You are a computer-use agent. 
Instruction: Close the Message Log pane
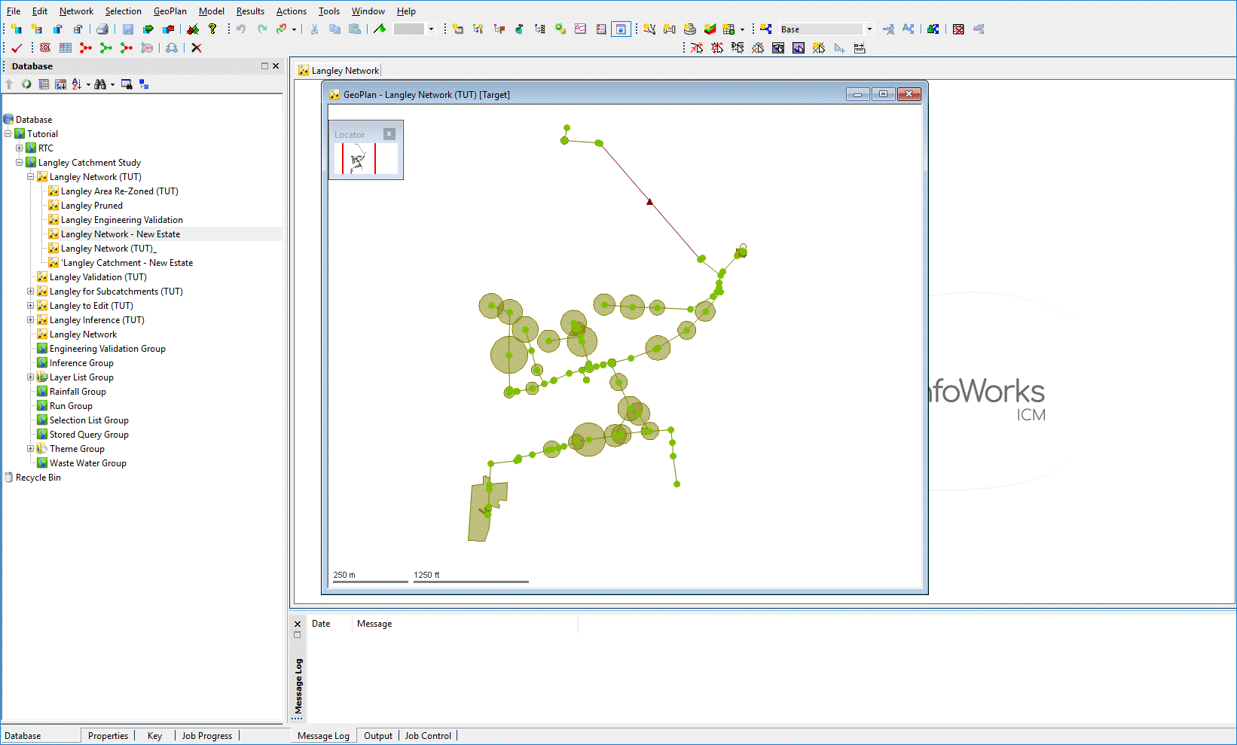tap(298, 624)
